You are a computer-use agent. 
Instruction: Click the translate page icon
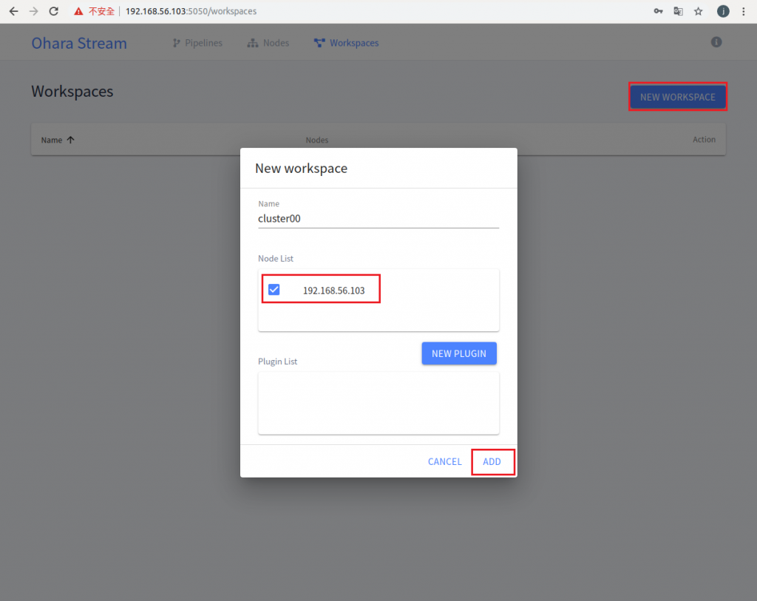679,11
